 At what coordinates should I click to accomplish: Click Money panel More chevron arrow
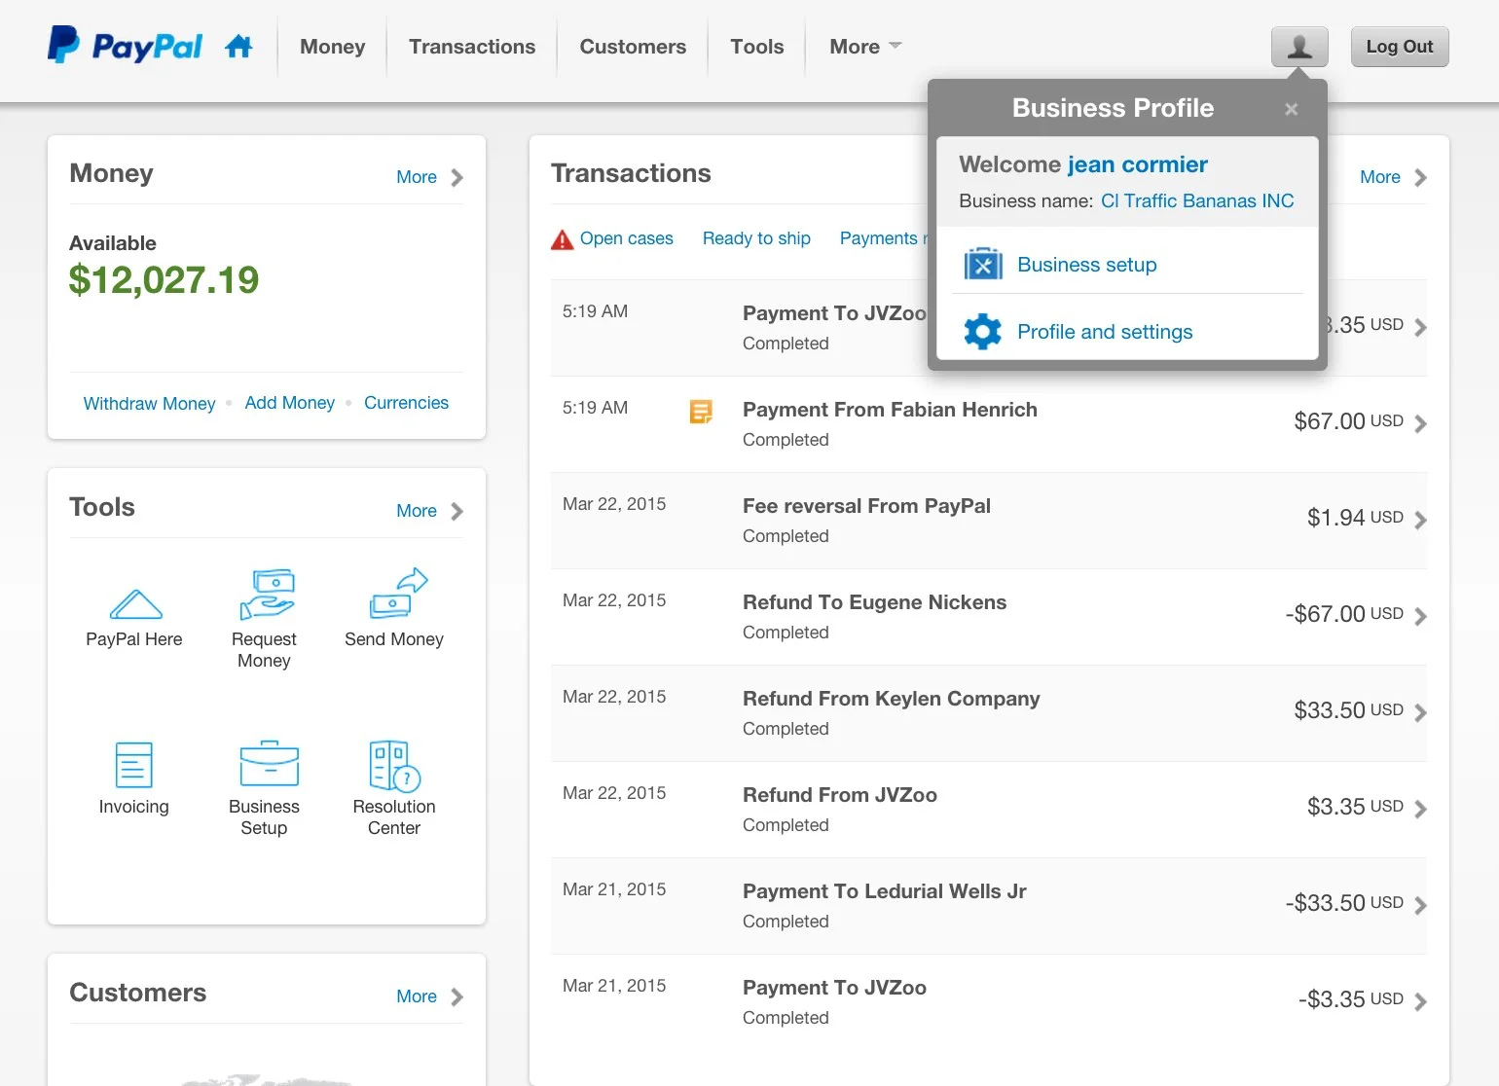click(x=457, y=177)
